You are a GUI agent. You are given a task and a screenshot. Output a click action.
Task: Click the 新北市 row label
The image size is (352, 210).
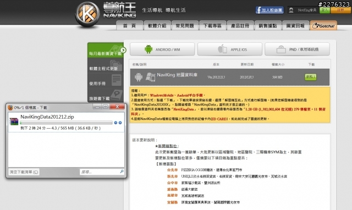coord(172,176)
